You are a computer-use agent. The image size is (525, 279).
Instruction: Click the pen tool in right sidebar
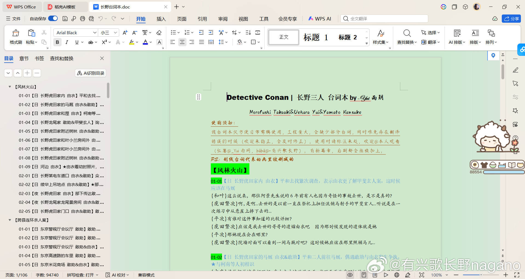point(515,70)
